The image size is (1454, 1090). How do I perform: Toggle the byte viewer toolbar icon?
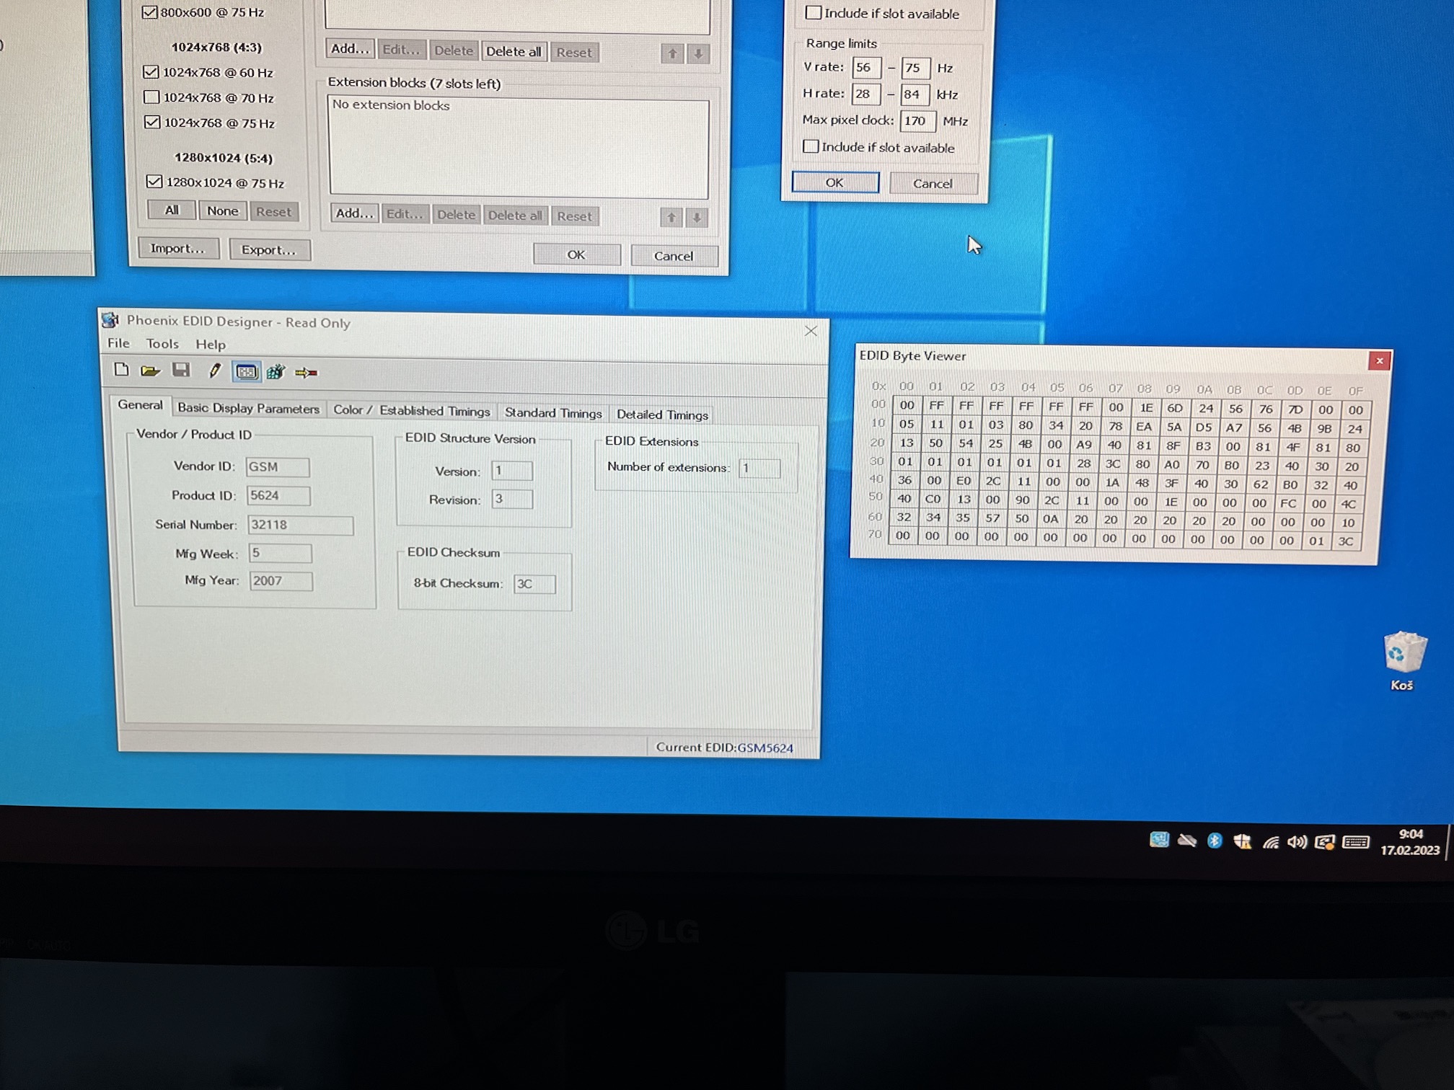[246, 372]
